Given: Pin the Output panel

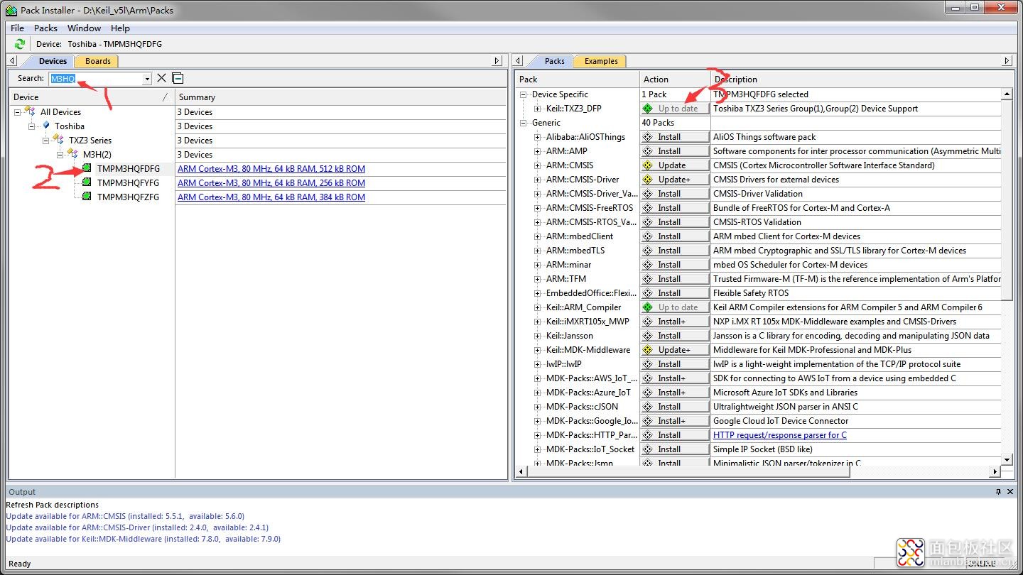Looking at the screenshot, I should [998, 491].
